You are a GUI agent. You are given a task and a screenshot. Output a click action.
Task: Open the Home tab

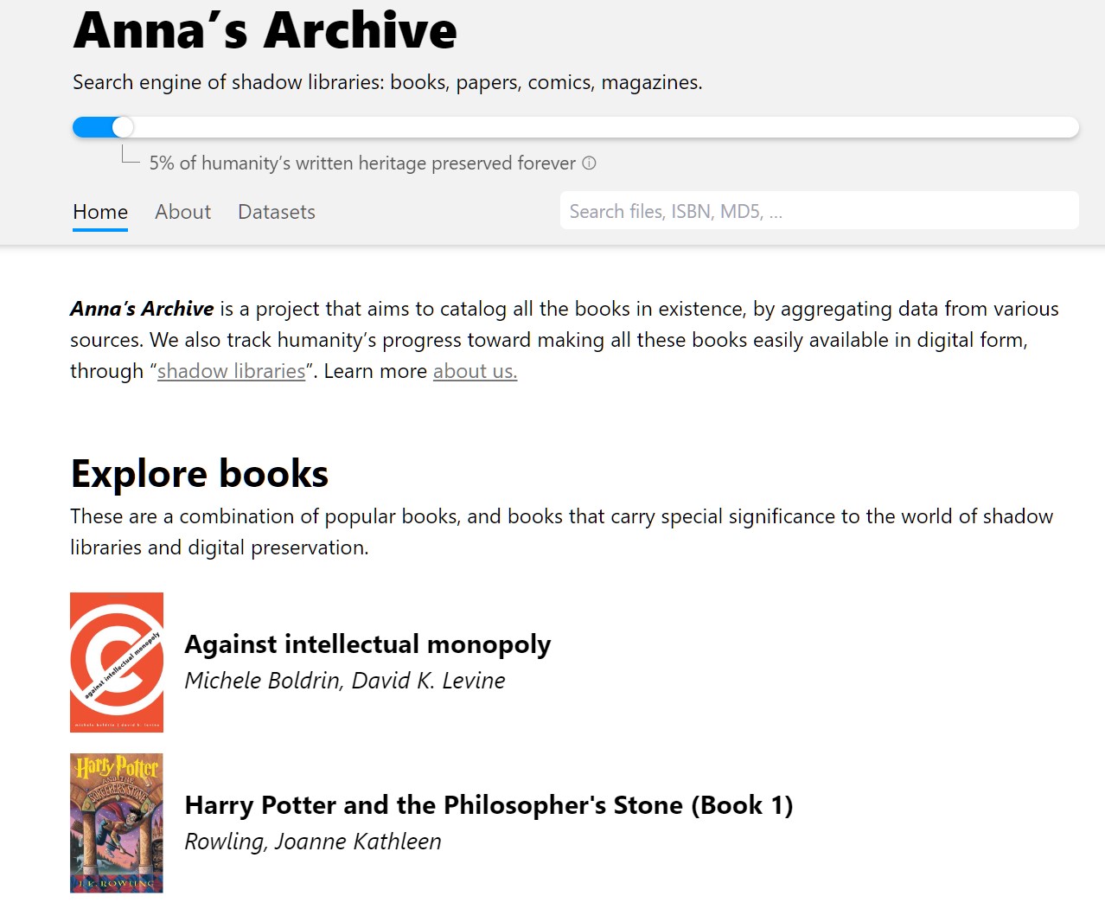100,212
